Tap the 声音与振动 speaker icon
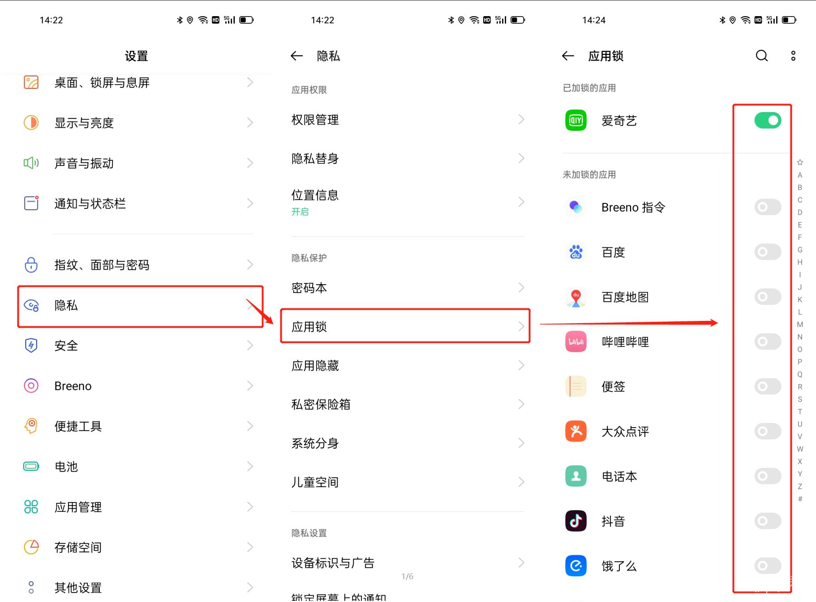 click(31, 163)
